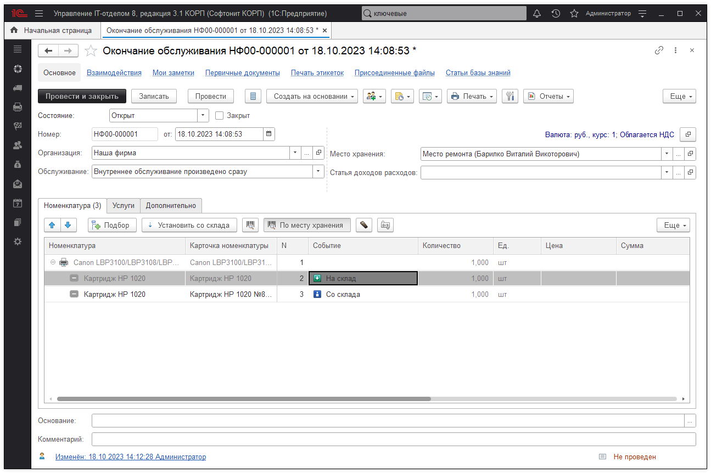Open the Дополнительно tab
This screenshot has width=711, height=473.
[171, 205]
